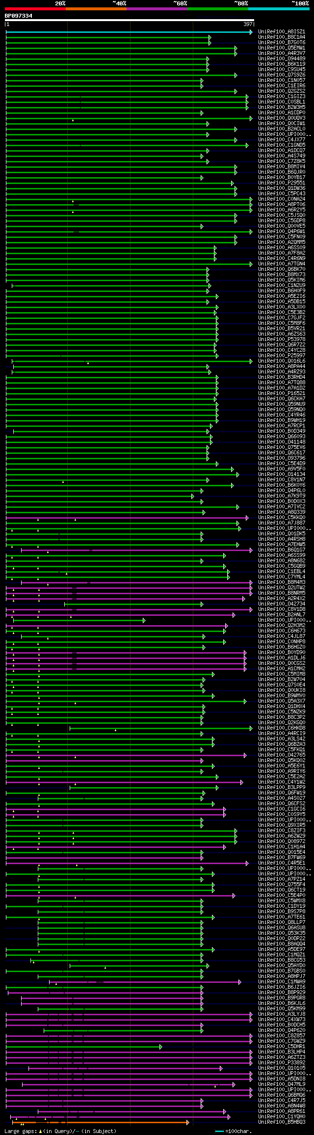
Task: Select the UniRef100_C1EIR6 label
Action: tap(282, 86)
